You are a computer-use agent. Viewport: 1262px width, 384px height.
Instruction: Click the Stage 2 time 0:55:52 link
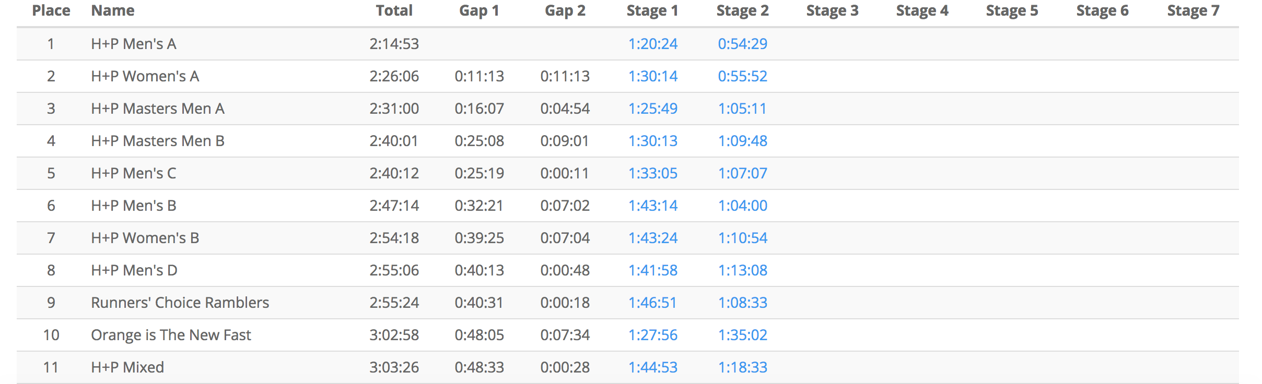pos(742,76)
